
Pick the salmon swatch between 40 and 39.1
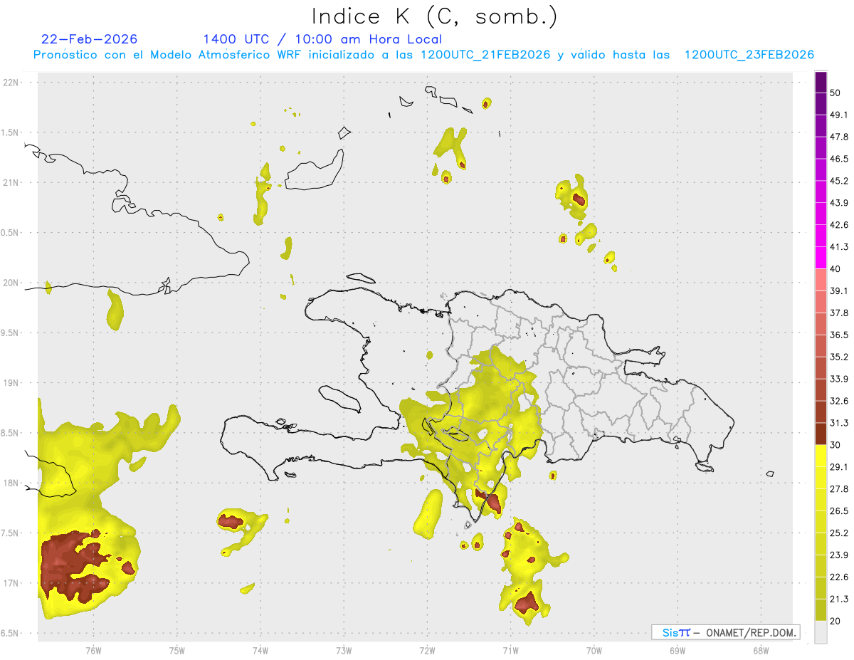821,280
